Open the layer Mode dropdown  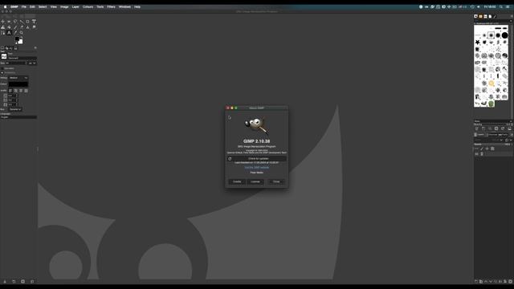(488, 140)
